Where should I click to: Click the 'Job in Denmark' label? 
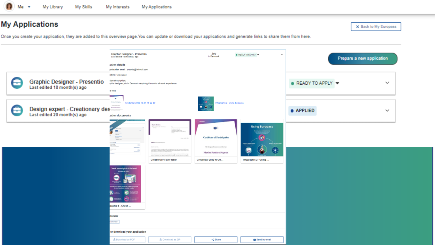214,55
